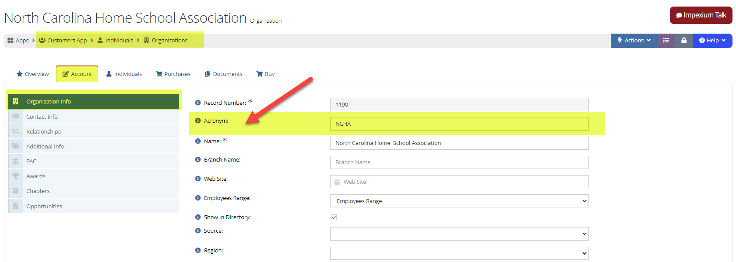Select Organization Info in sidebar
This screenshot has height=262, width=736.
[x=94, y=101]
